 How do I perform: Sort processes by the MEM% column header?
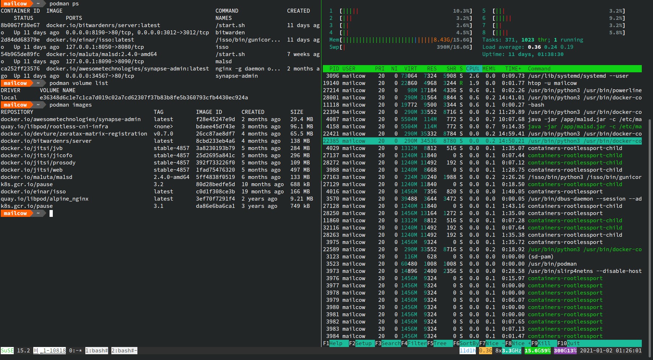[488, 69]
